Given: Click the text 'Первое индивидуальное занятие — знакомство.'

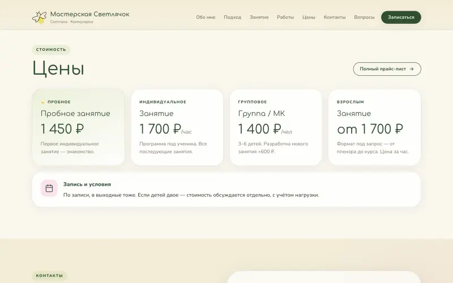Looking at the screenshot, I should [x=70, y=148].
